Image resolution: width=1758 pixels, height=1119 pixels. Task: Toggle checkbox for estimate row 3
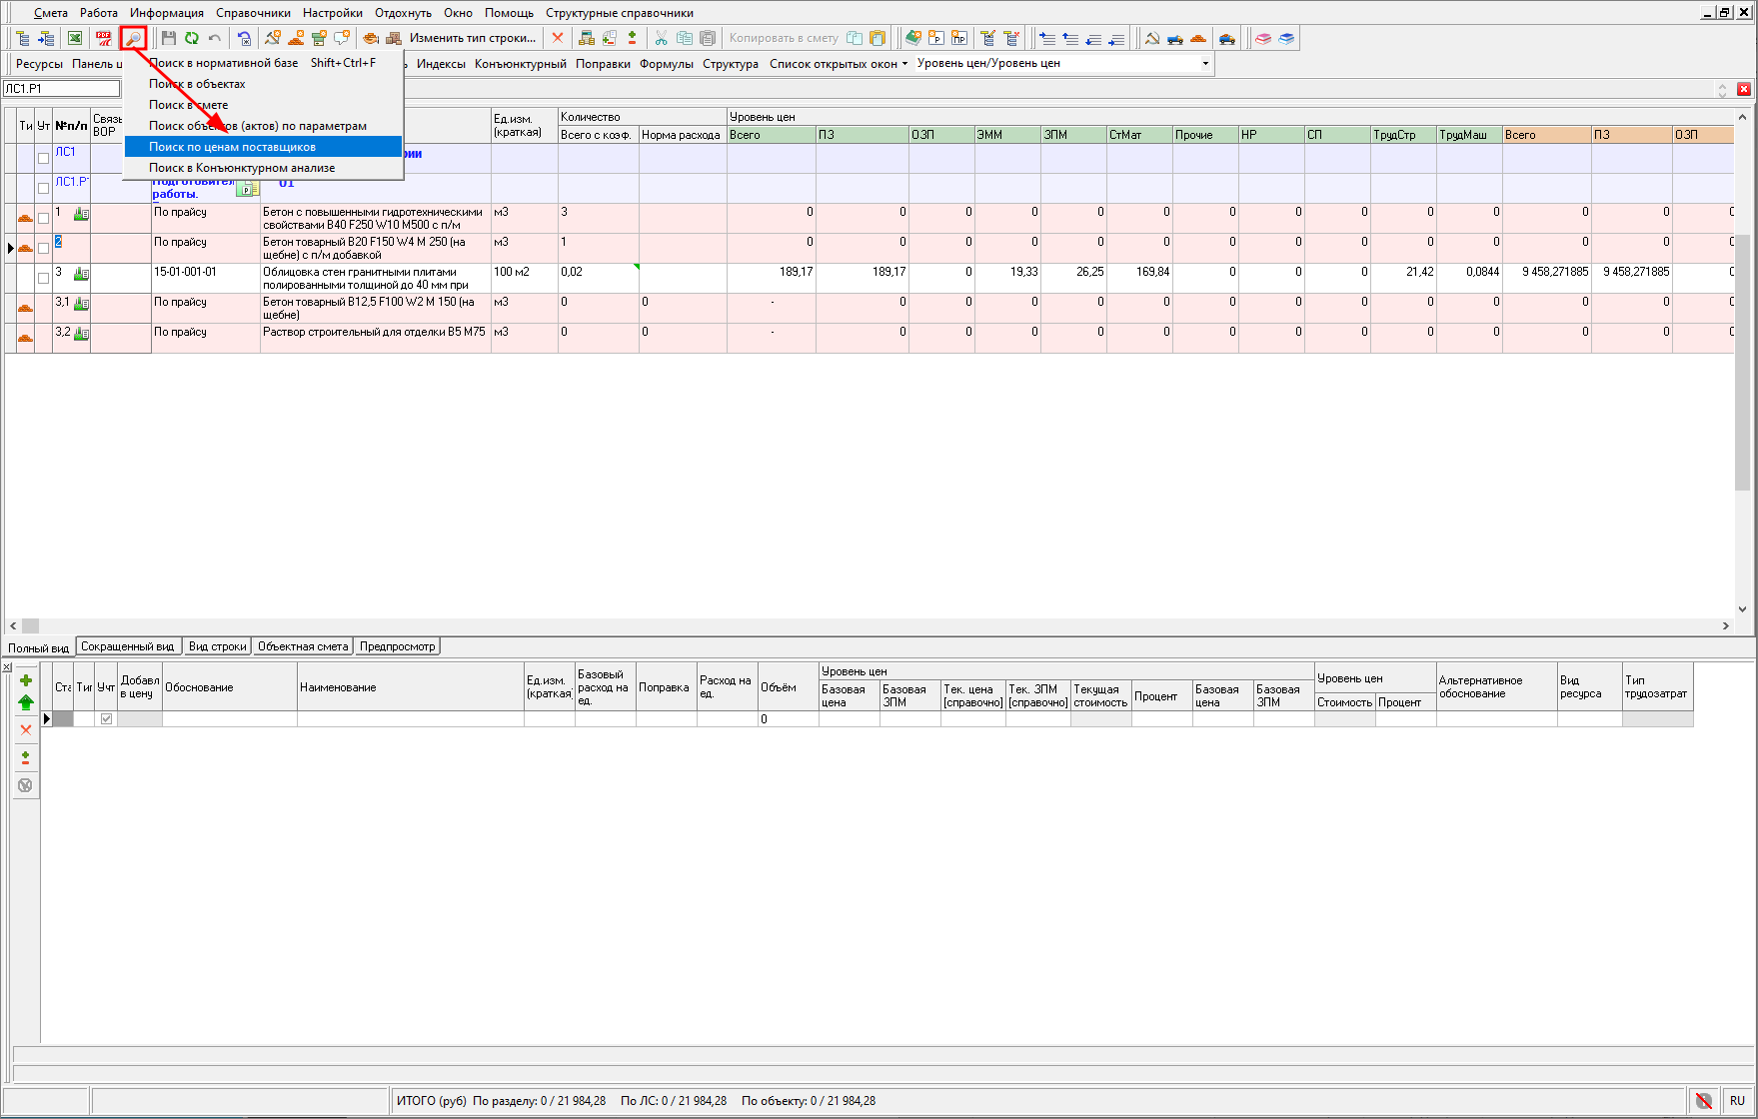(43, 278)
